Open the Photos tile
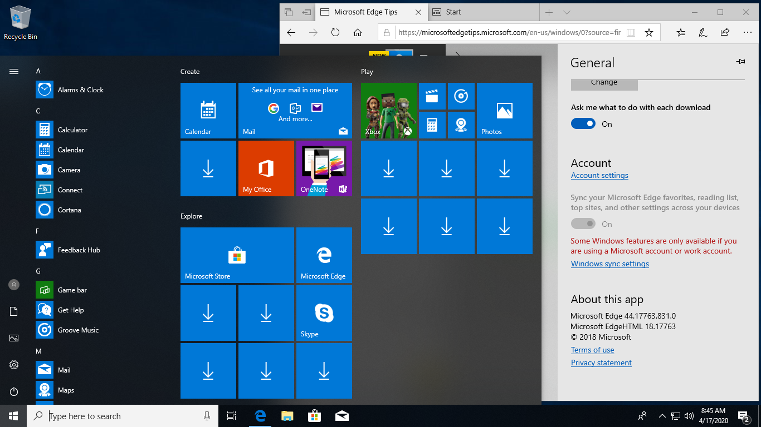This screenshot has width=761, height=427. tap(505, 111)
